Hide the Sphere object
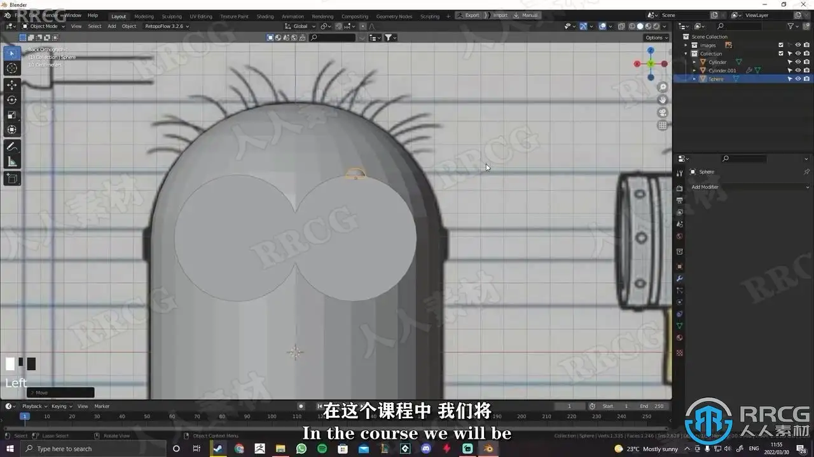The height and width of the screenshot is (457, 814). (798, 79)
